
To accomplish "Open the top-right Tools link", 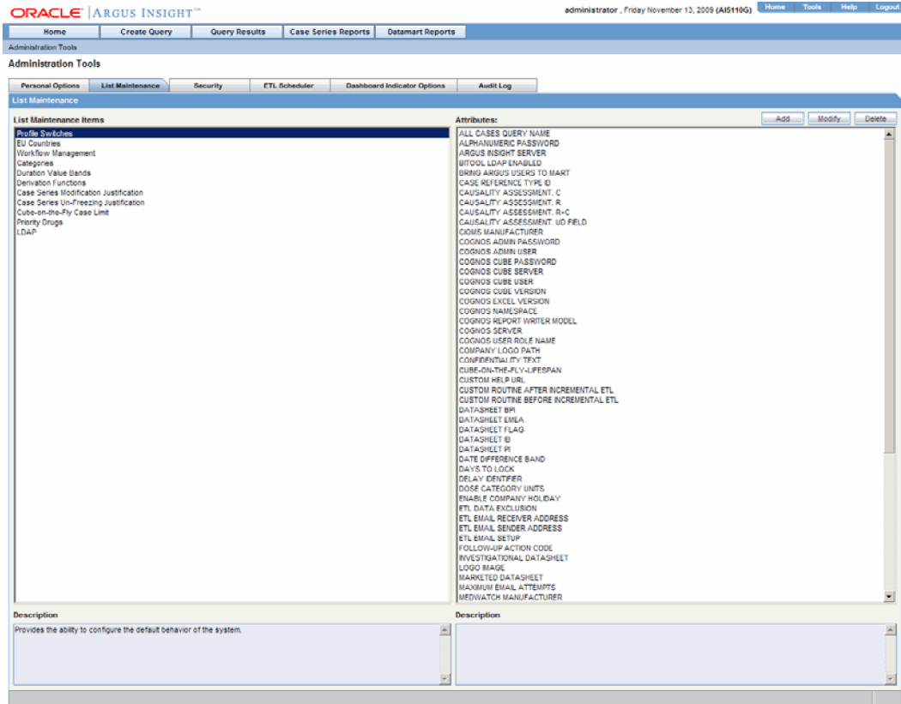I will coord(812,7).
